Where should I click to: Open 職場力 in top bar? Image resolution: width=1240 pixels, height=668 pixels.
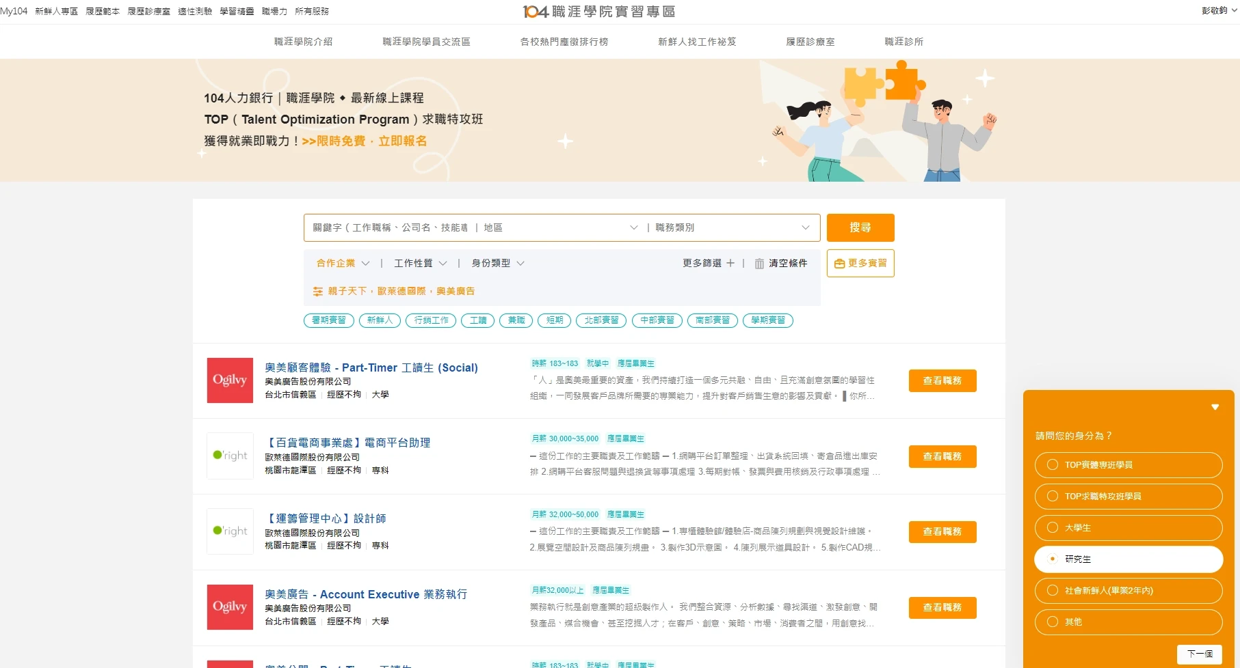point(274,12)
